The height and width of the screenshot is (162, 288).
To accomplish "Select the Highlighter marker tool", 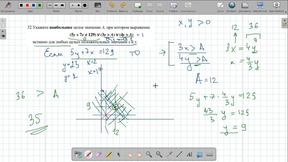I will click(109, 154).
